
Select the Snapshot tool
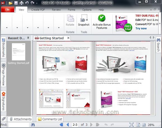[x=84, y=20]
